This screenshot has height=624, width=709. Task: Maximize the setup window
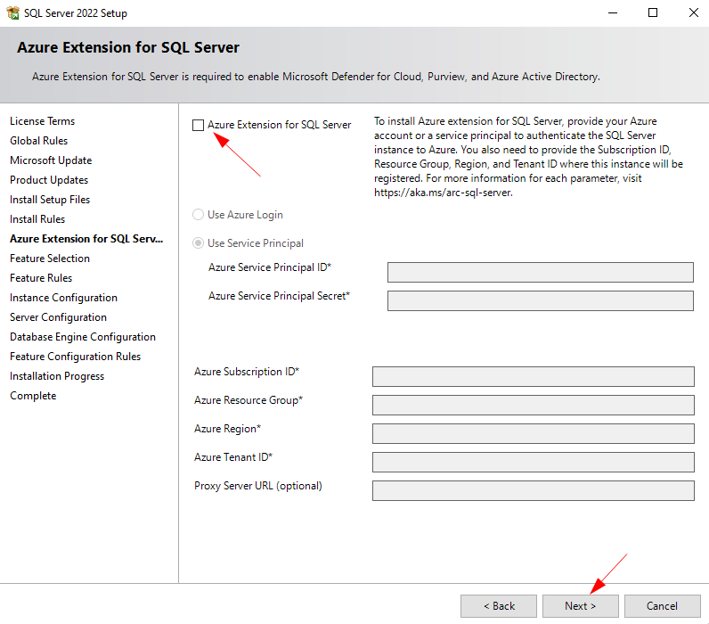pyautogui.click(x=653, y=12)
